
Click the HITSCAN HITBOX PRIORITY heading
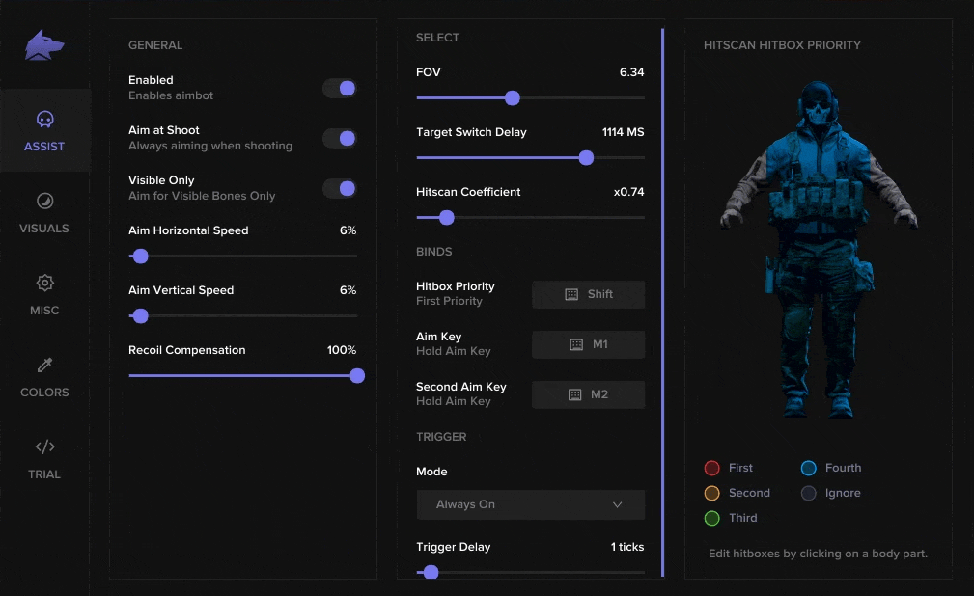782,45
